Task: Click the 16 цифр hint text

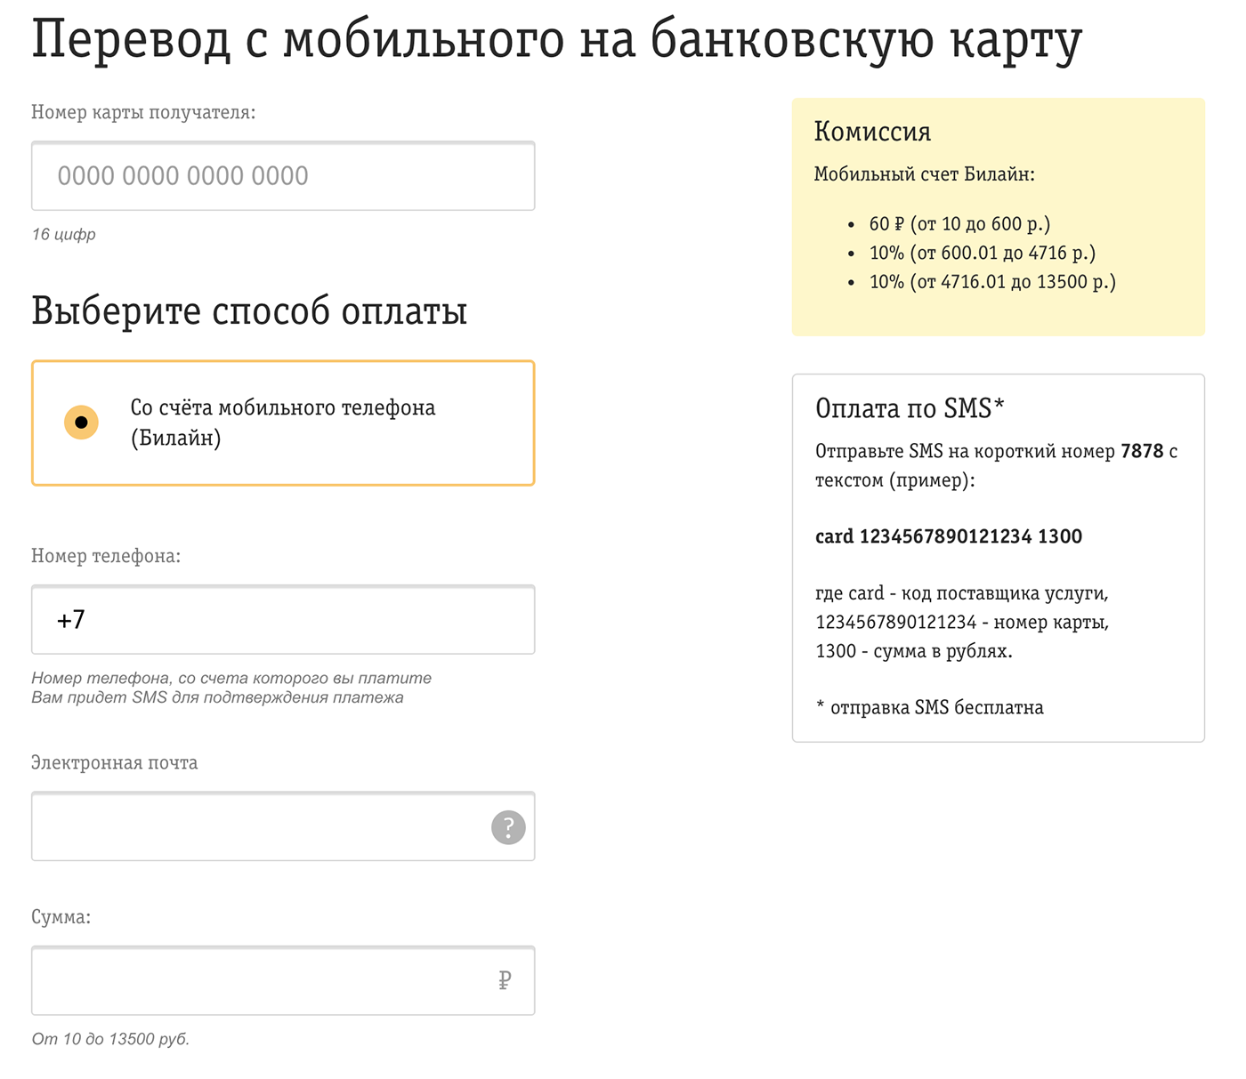Action: [x=64, y=235]
